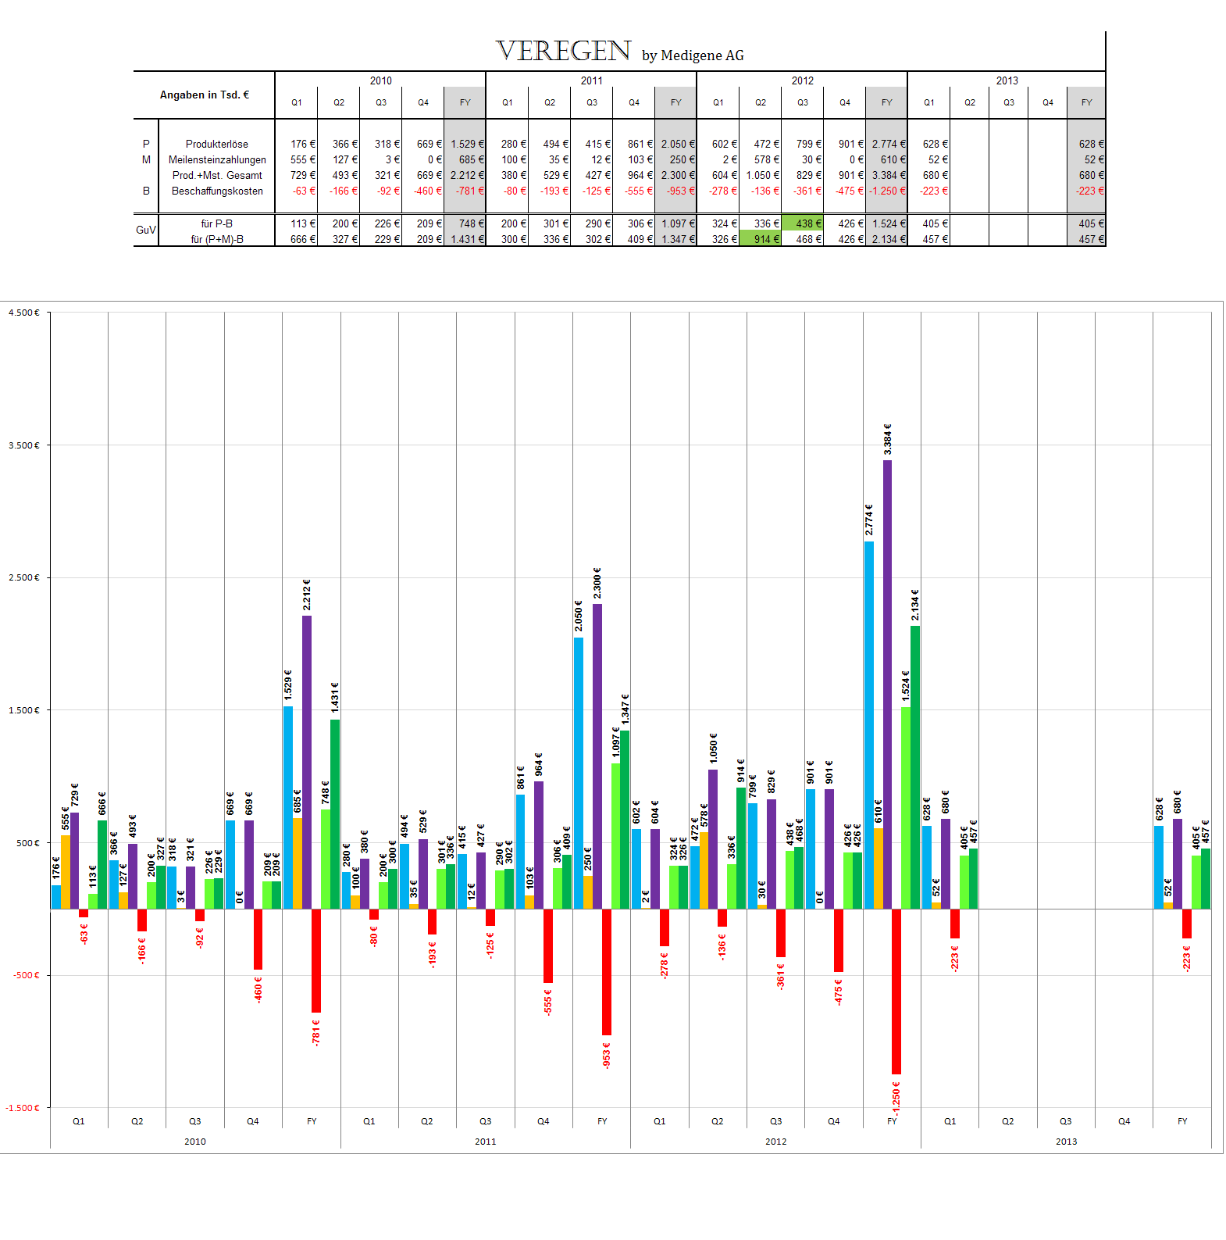The width and height of the screenshot is (1226, 1240).
Task: Click the 'GuV' label in the table
Action: 146,230
